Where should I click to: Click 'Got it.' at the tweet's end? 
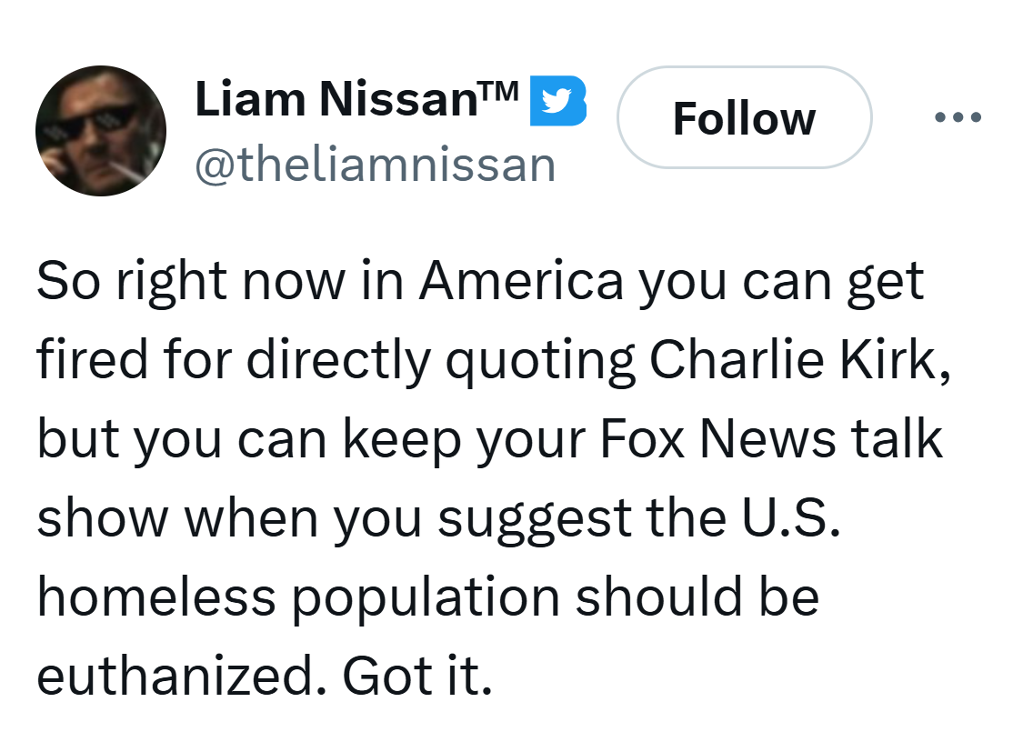point(416,677)
